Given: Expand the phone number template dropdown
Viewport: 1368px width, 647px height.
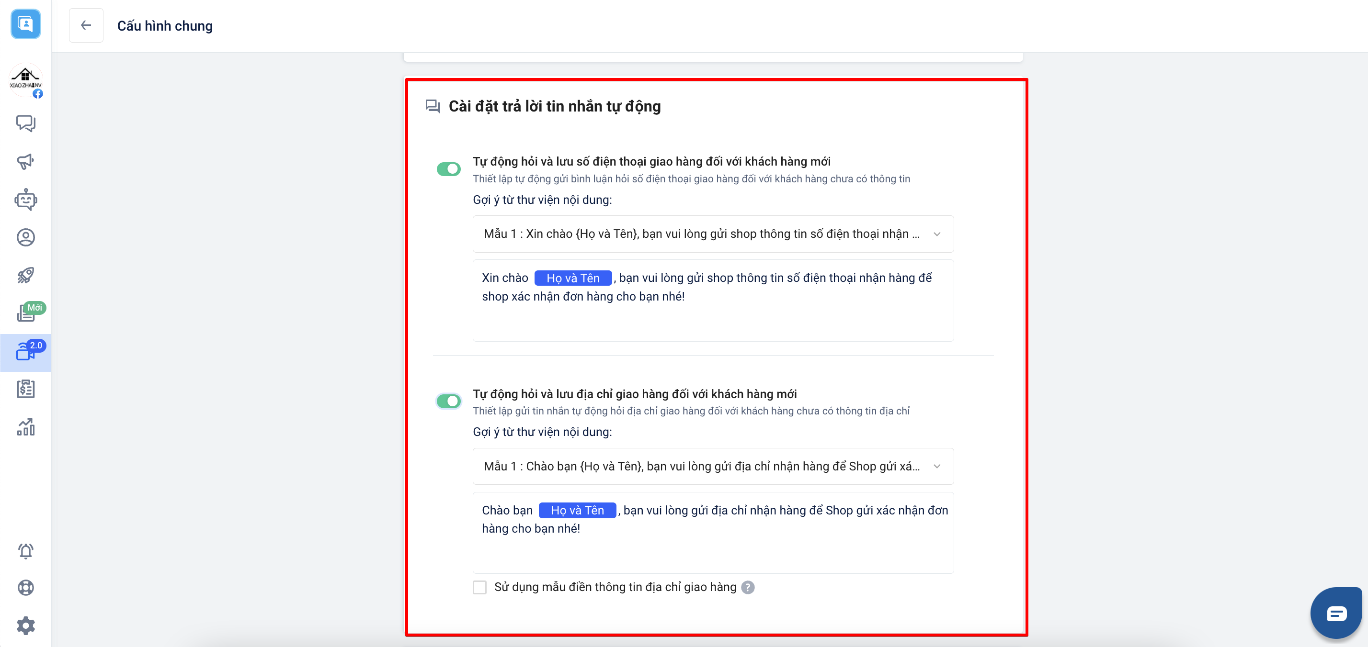Looking at the screenshot, I should tap(713, 234).
